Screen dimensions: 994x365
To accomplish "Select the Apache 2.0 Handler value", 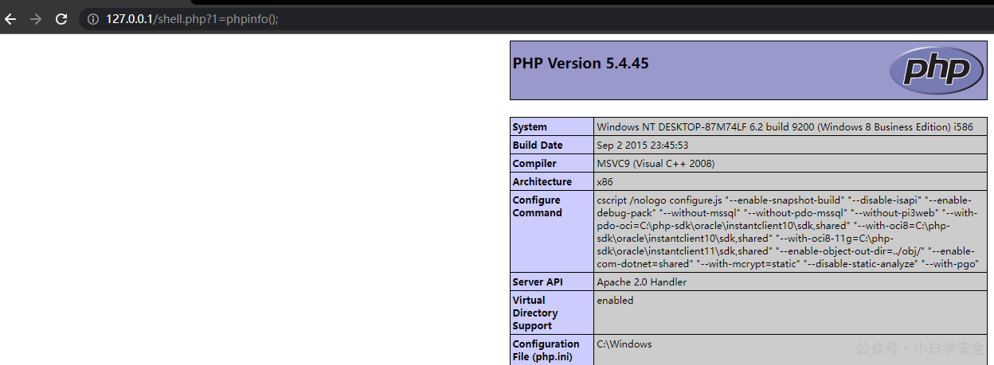I will 641,282.
